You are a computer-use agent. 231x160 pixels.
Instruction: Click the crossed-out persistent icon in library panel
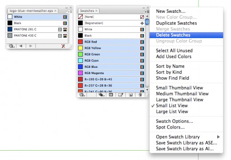[63, 46]
